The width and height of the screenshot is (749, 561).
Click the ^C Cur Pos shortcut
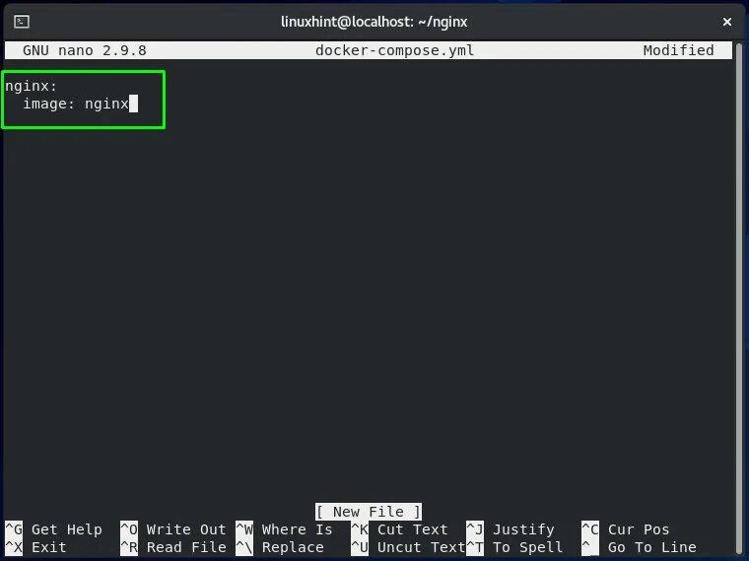point(625,529)
